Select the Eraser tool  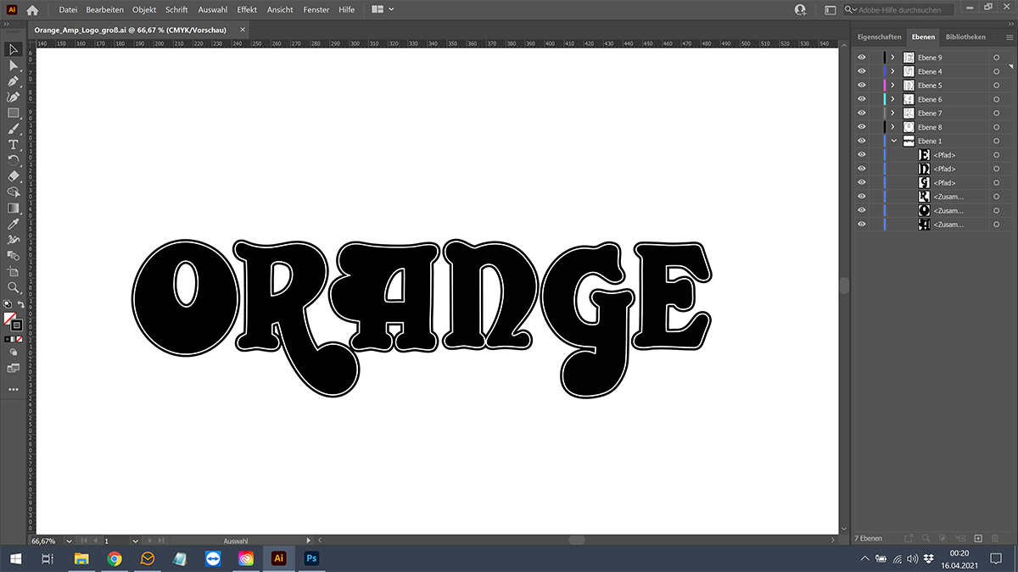14,176
